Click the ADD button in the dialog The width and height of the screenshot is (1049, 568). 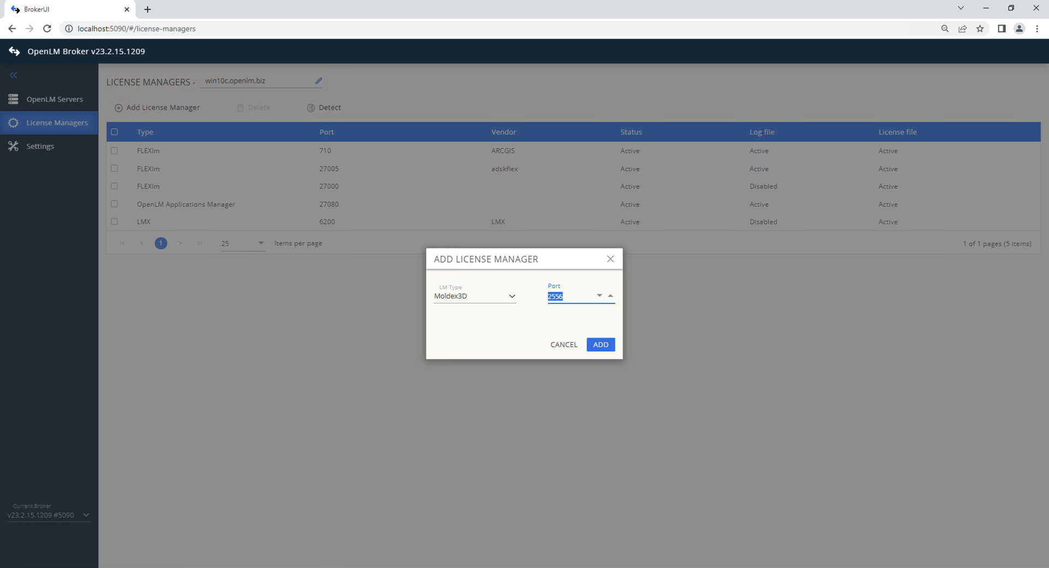[x=600, y=344]
